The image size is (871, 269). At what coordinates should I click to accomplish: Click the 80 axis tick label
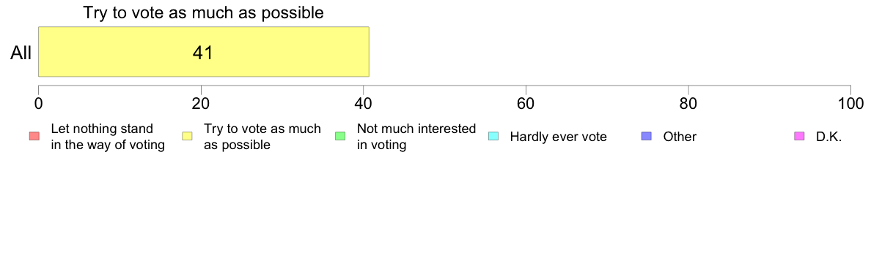(x=688, y=103)
